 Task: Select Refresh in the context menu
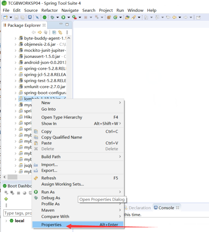(x=78, y=178)
